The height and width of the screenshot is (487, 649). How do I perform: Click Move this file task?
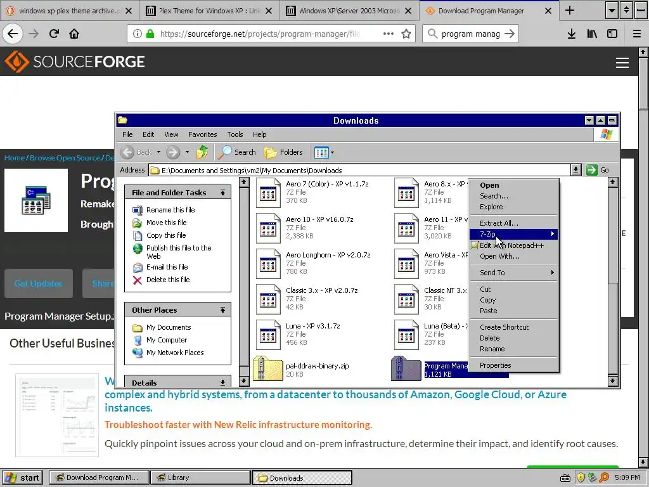click(x=167, y=223)
